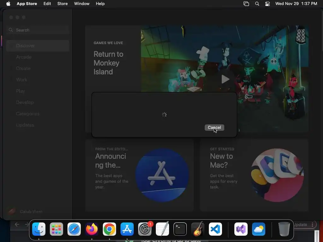Screen dimensions: 323x242
Task: Open the Store menu
Action: [62, 4]
